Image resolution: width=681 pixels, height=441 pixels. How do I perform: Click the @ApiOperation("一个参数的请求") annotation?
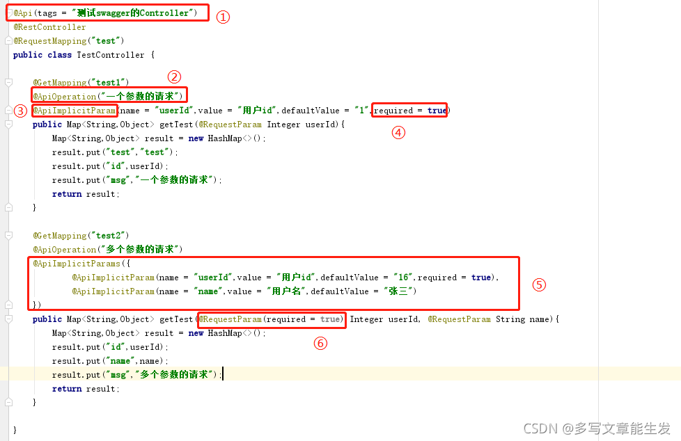[108, 97]
